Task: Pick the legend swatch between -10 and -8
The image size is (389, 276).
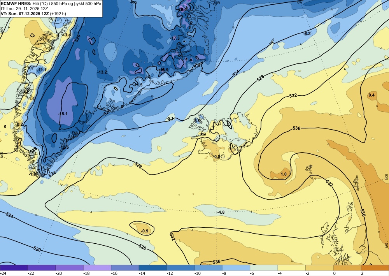Action: [x=209, y=268]
